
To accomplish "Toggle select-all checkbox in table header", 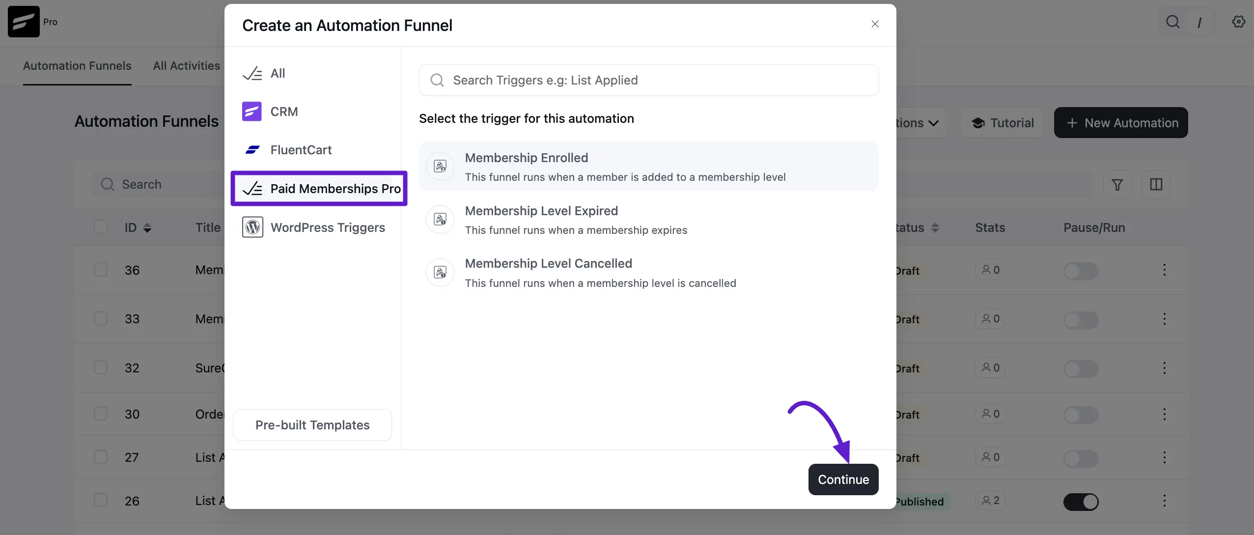I will (101, 227).
